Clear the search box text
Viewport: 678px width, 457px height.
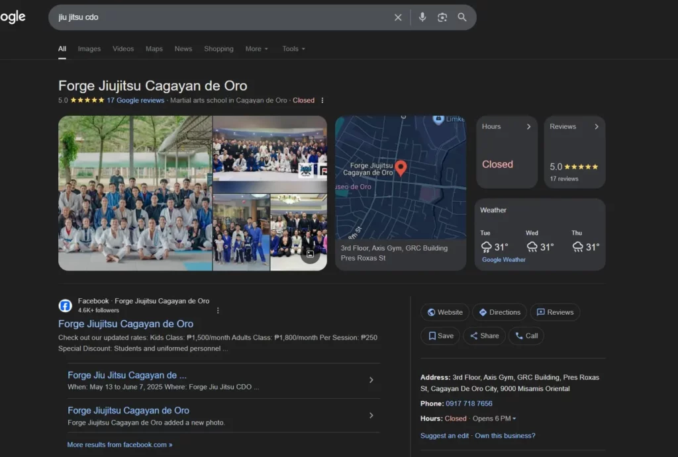(398, 17)
